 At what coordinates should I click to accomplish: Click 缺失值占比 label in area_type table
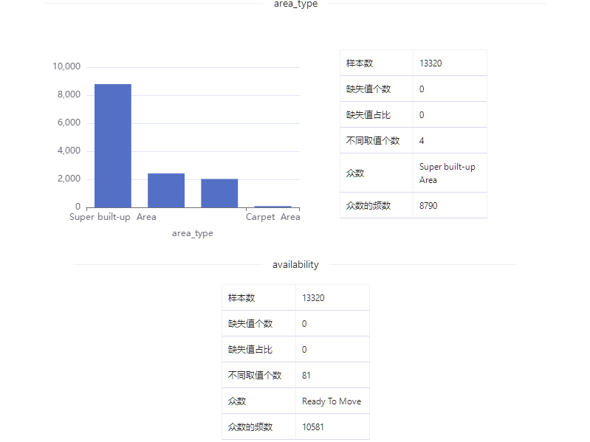point(368,115)
